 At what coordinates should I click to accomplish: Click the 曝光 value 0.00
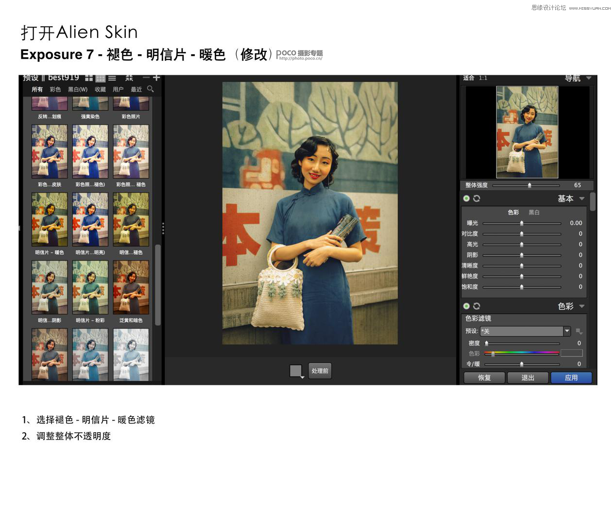tap(576, 223)
